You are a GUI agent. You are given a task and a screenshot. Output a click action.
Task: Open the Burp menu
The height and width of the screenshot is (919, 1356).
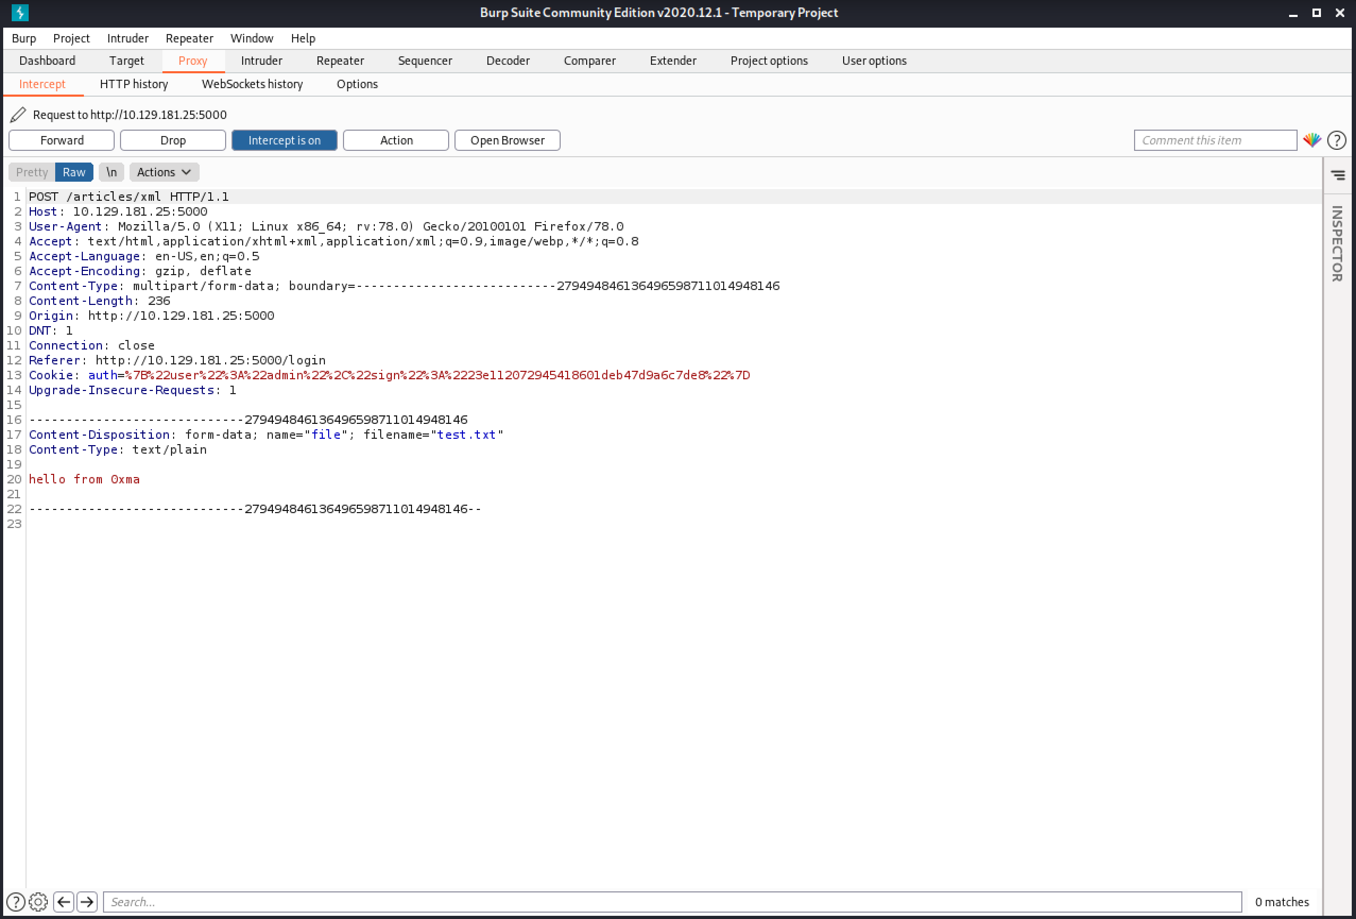point(24,38)
